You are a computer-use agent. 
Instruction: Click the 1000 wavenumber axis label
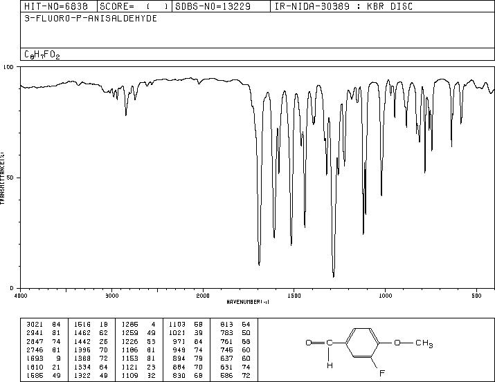(385, 296)
